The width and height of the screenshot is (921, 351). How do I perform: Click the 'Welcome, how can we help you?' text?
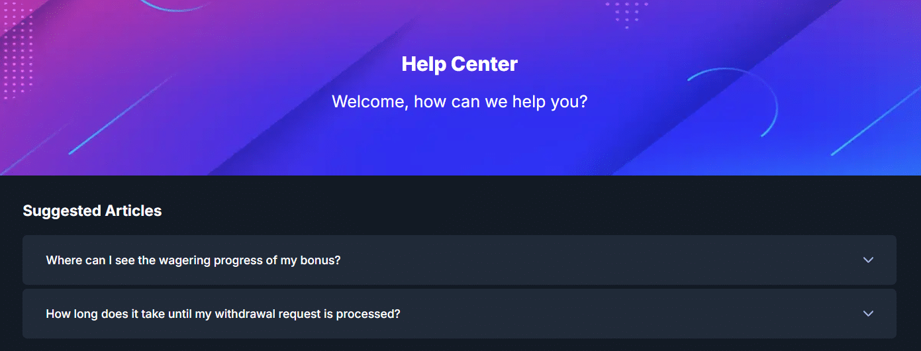pos(460,102)
